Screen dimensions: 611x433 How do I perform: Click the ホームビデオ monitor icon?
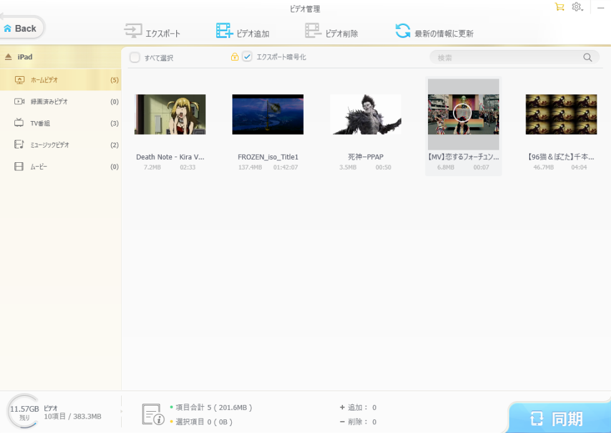click(x=19, y=80)
